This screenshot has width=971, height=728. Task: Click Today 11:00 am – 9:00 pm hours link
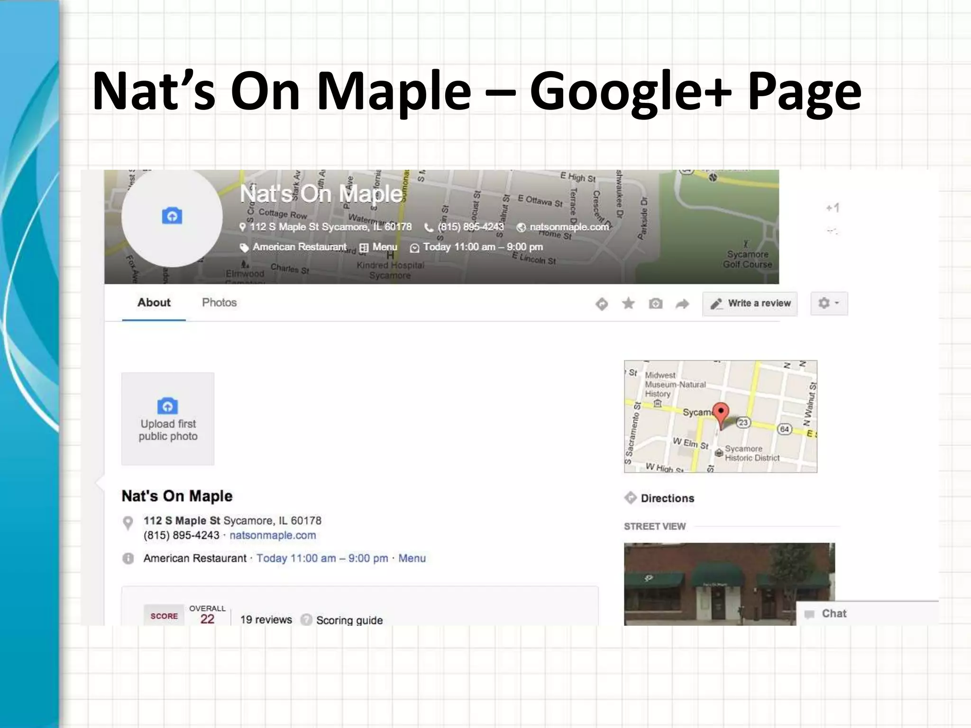[x=322, y=558]
